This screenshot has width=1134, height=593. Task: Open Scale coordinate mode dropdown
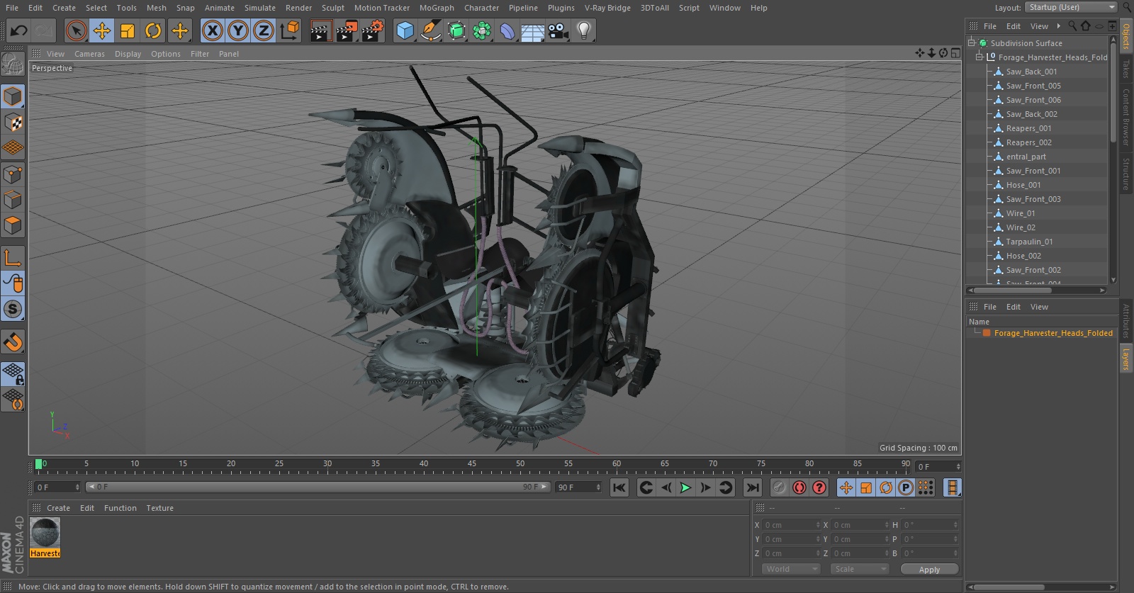(x=859, y=569)
